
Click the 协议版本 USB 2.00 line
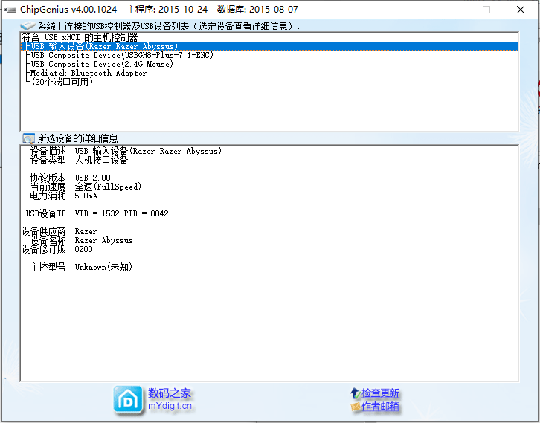tap(70, 178)
